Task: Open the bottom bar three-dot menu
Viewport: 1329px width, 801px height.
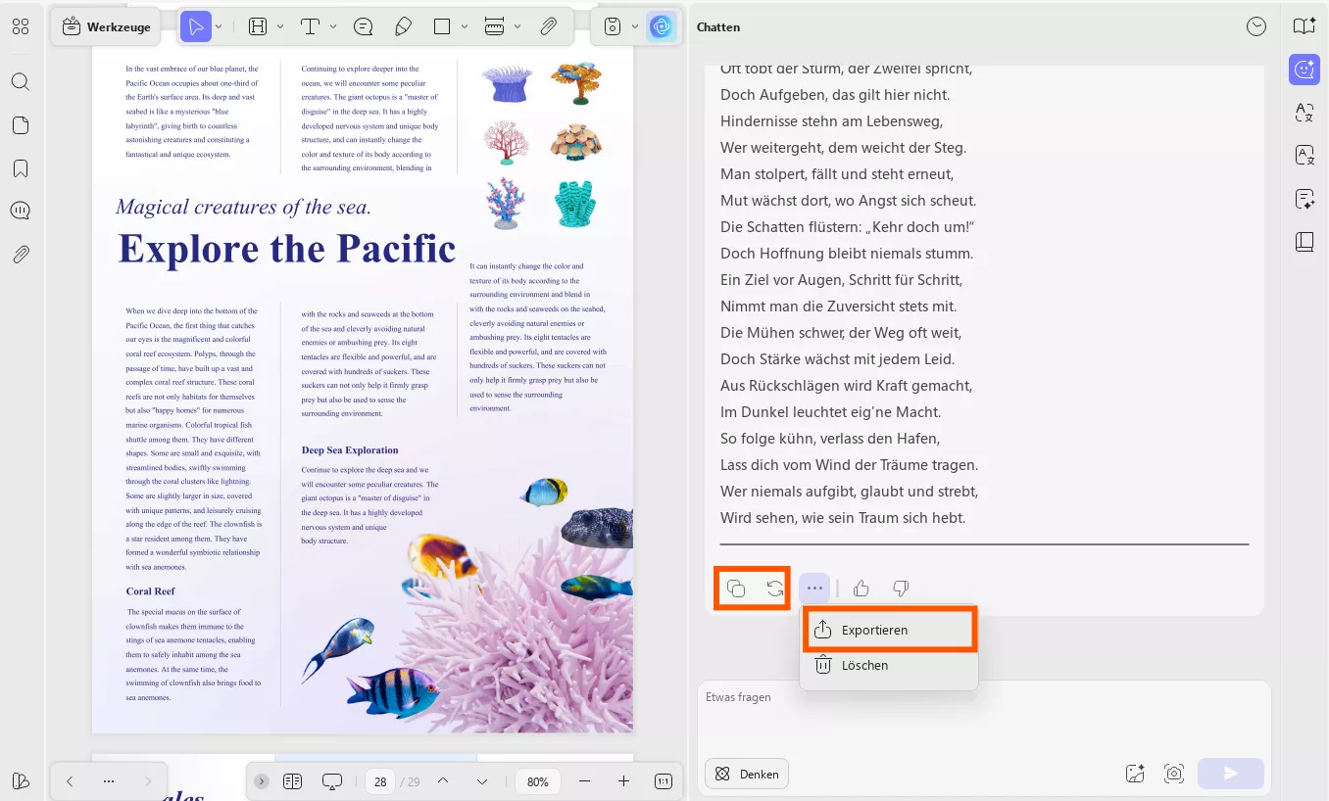Action: click(x=109, y=781)
